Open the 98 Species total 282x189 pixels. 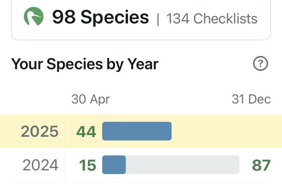pyautogui.click(x=100, y=17)
